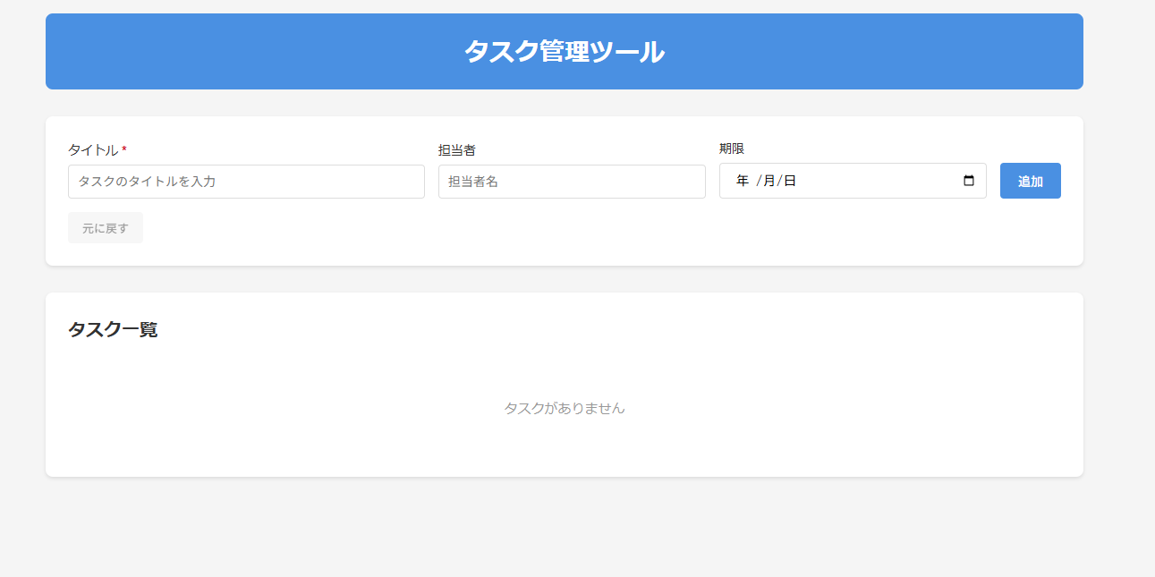Click the タイトル input field

tap(246, 182)
